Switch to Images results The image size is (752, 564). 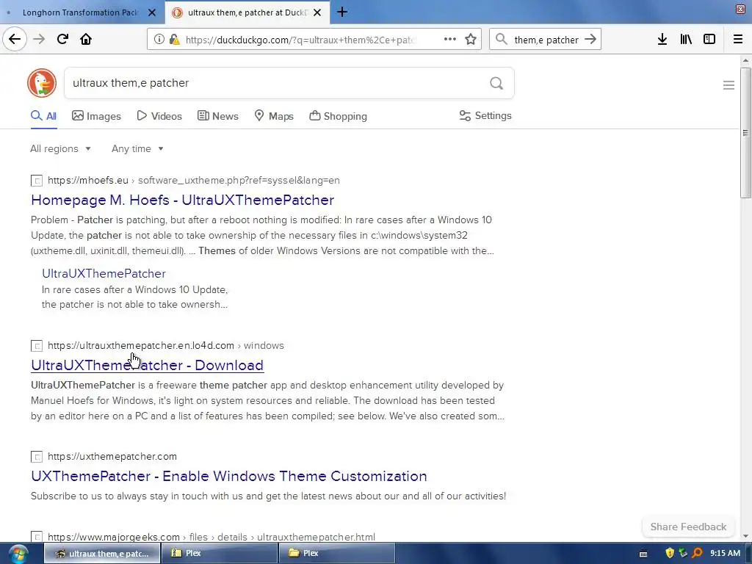click(x=96, y=116)
